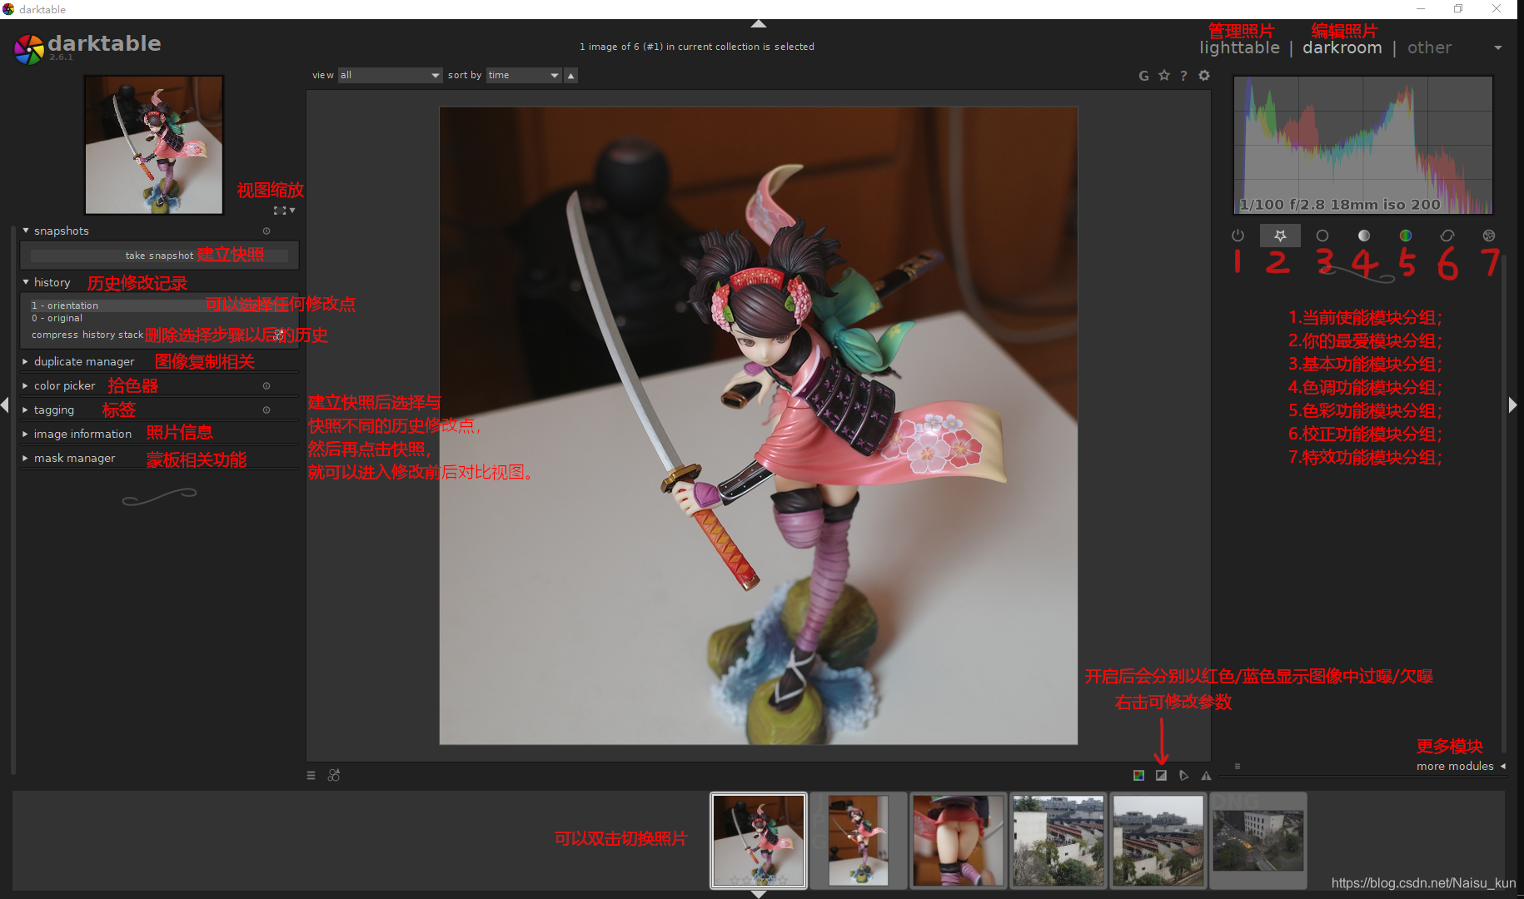Select history item '0 - original'
Image resolution: width=1524 pixels, height=899 pixels.
tap(158, 318)
